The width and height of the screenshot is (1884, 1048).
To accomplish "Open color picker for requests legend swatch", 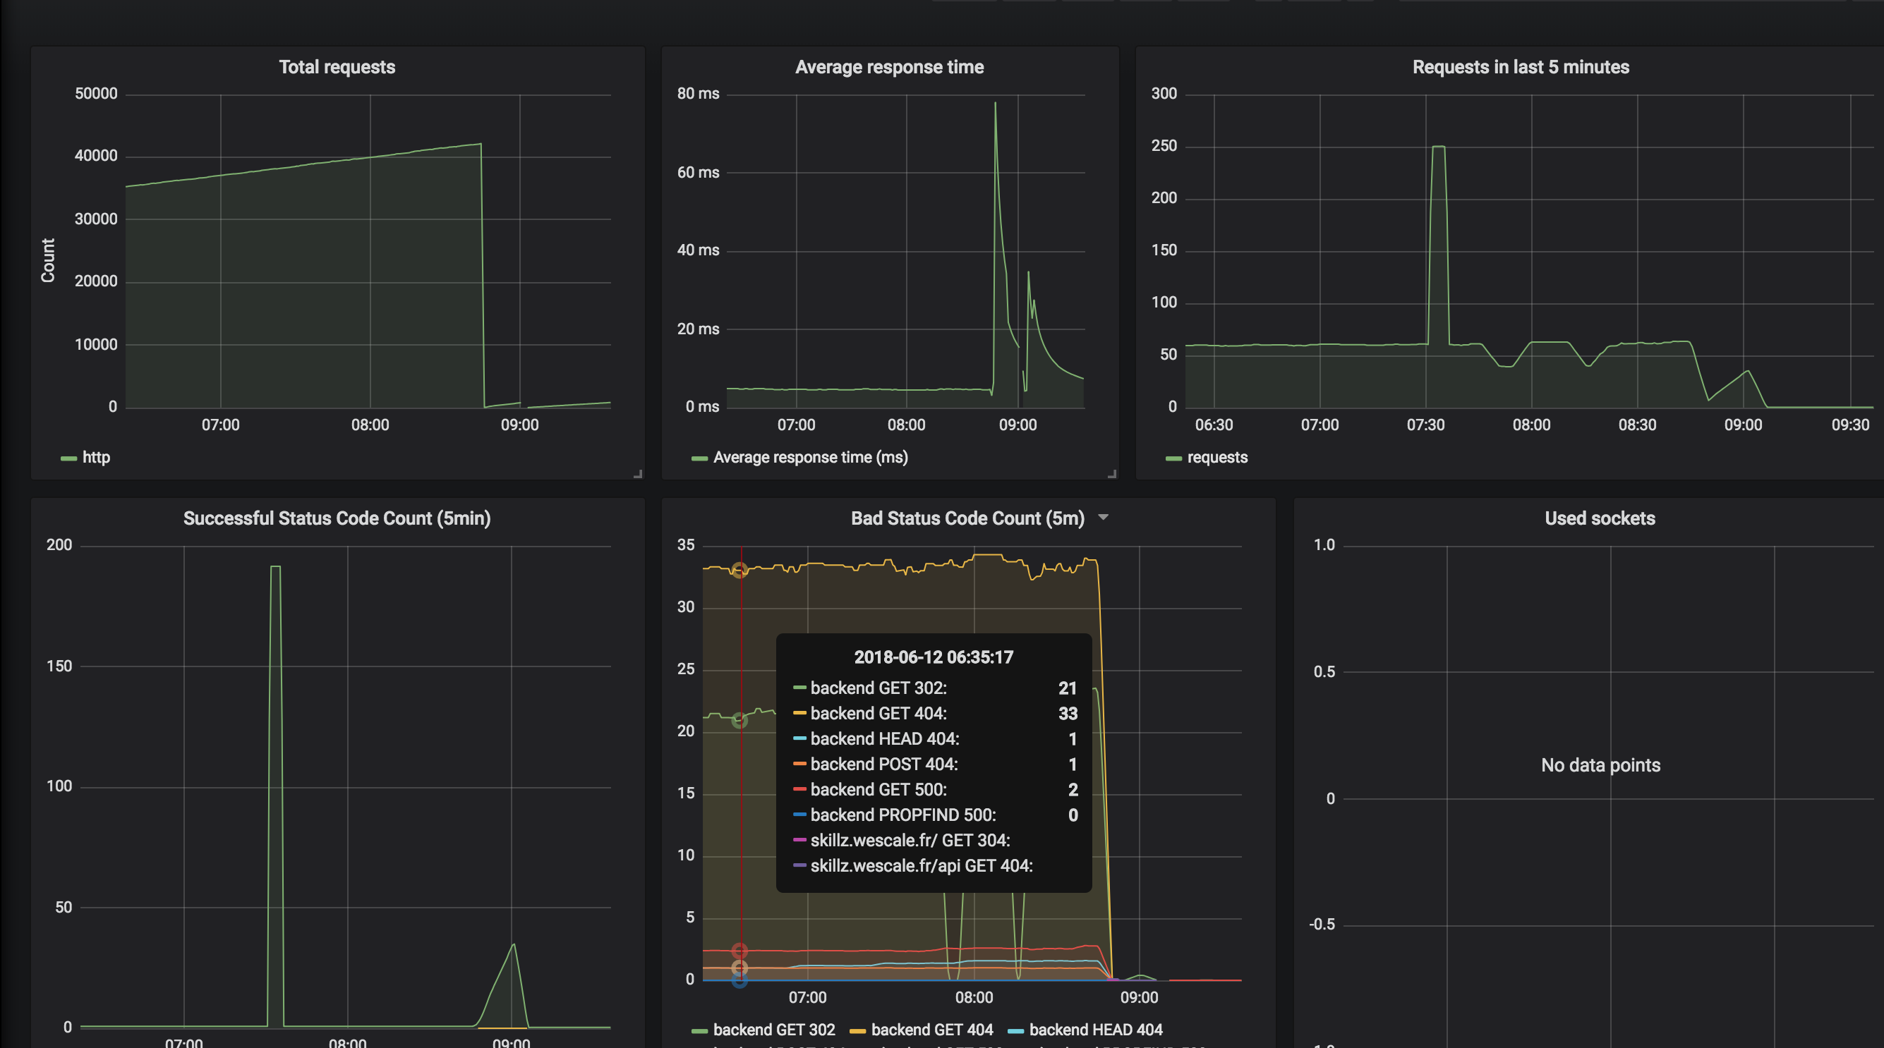I will coord(1173,458).
